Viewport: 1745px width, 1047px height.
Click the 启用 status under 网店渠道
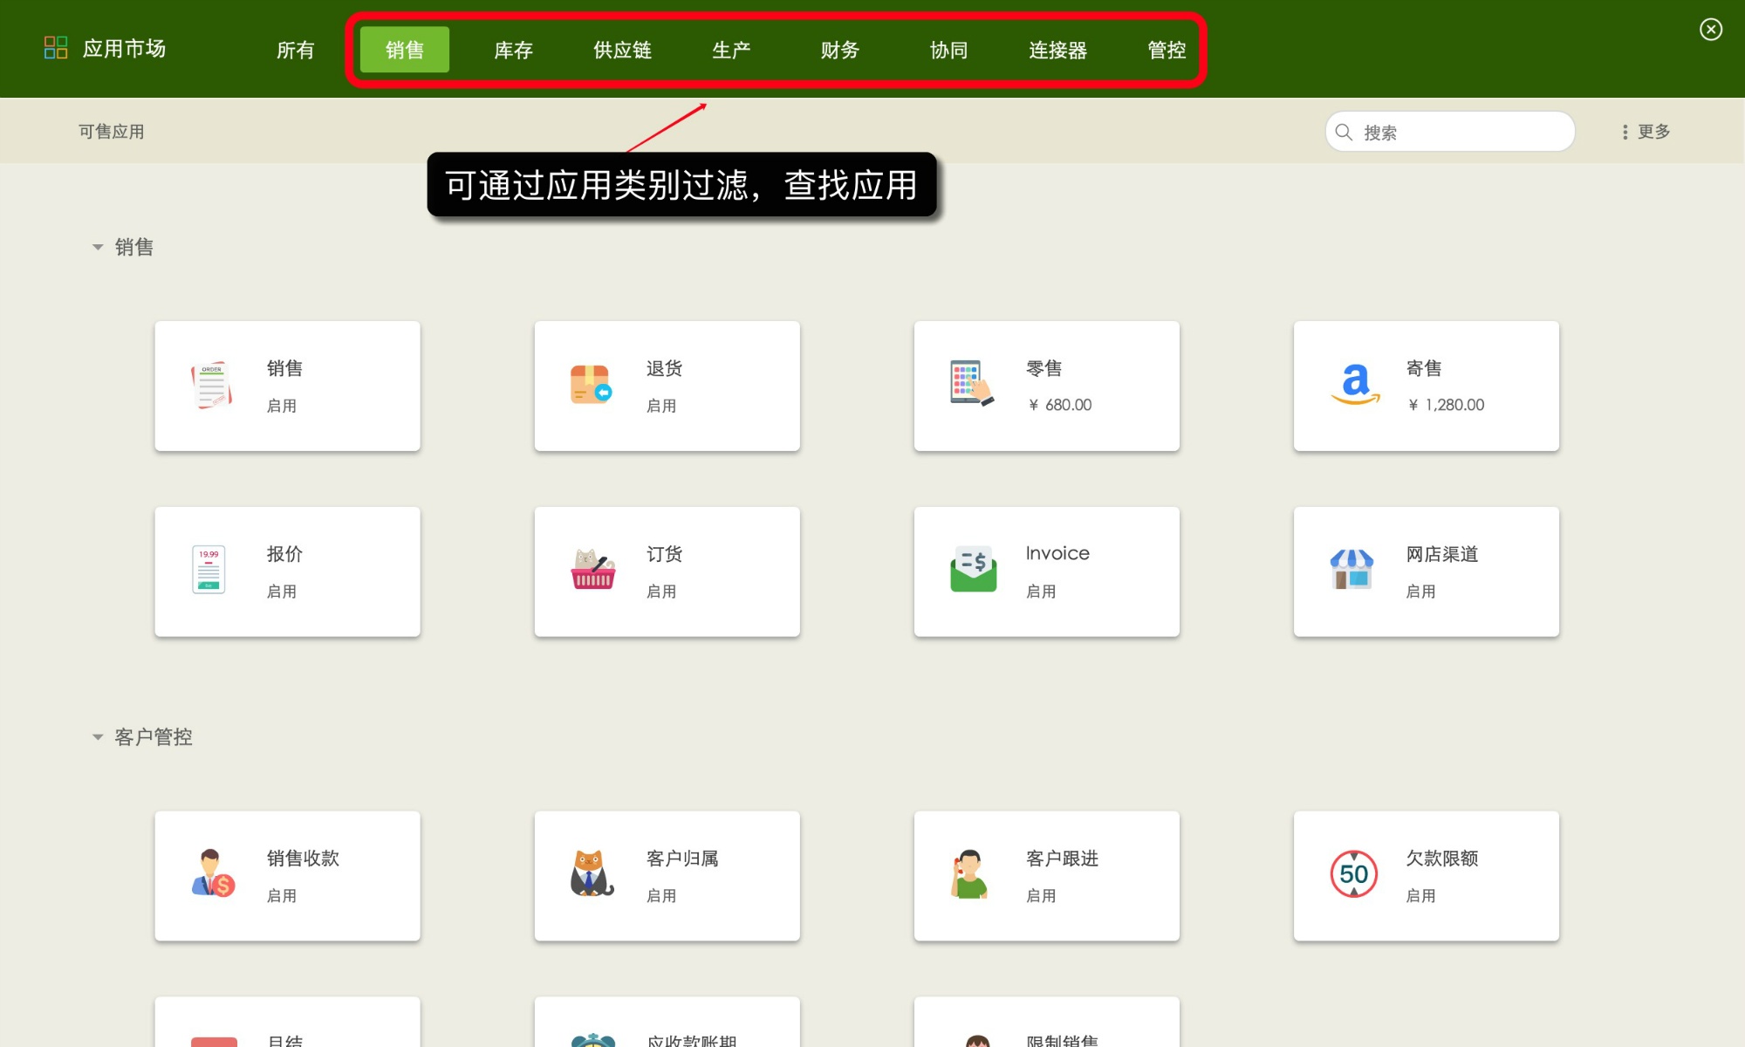(x=1420, y=592)
